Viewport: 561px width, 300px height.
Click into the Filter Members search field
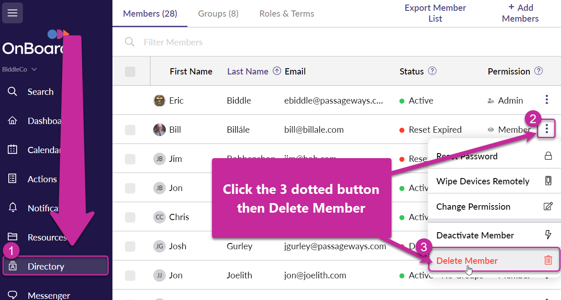[x=250, y=42]
